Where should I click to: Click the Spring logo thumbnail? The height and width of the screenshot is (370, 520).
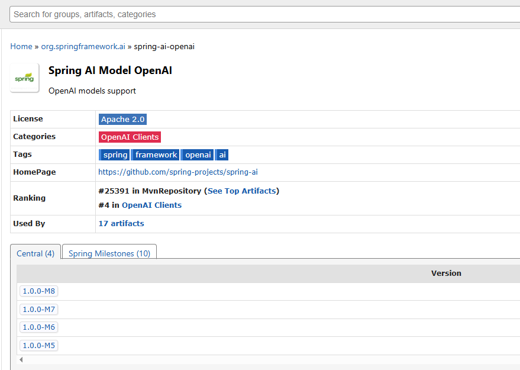point(24,78)
